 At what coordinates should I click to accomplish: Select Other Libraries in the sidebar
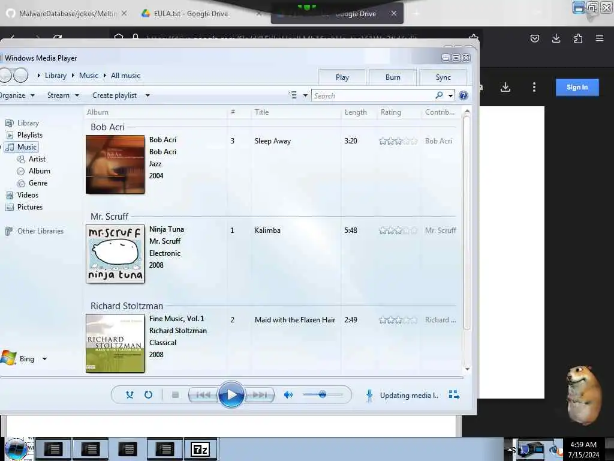40,231
